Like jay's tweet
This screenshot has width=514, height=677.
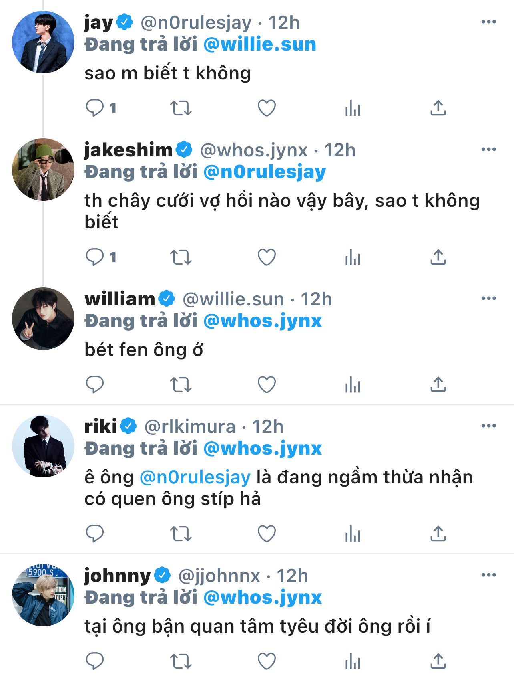(x=267, y=108)
